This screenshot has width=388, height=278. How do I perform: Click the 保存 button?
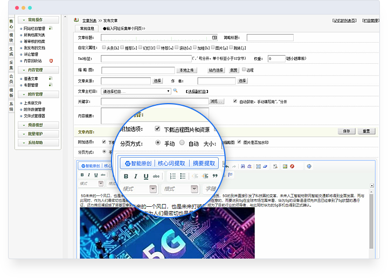click(x=347, y=131)
